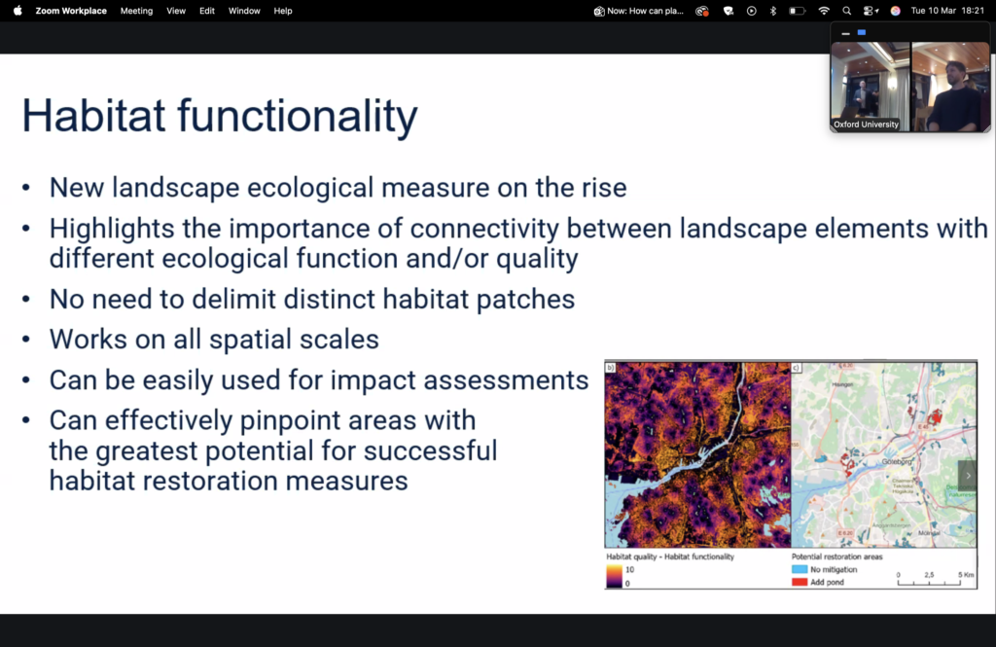The width and height of the screenshot is (996, 647).
Task: Open the Apple menu
Action: coord(18,11)
